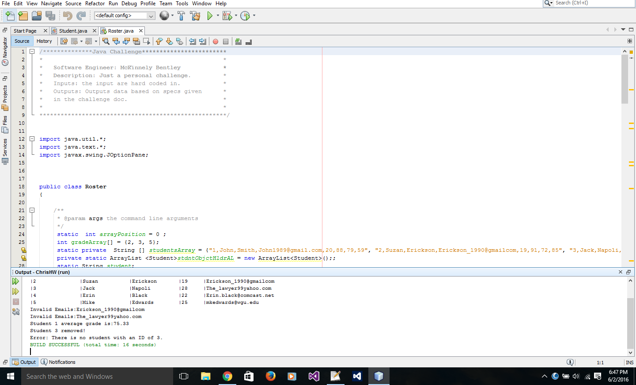Debug the project from the main toolbar

[x=227, y=16]
